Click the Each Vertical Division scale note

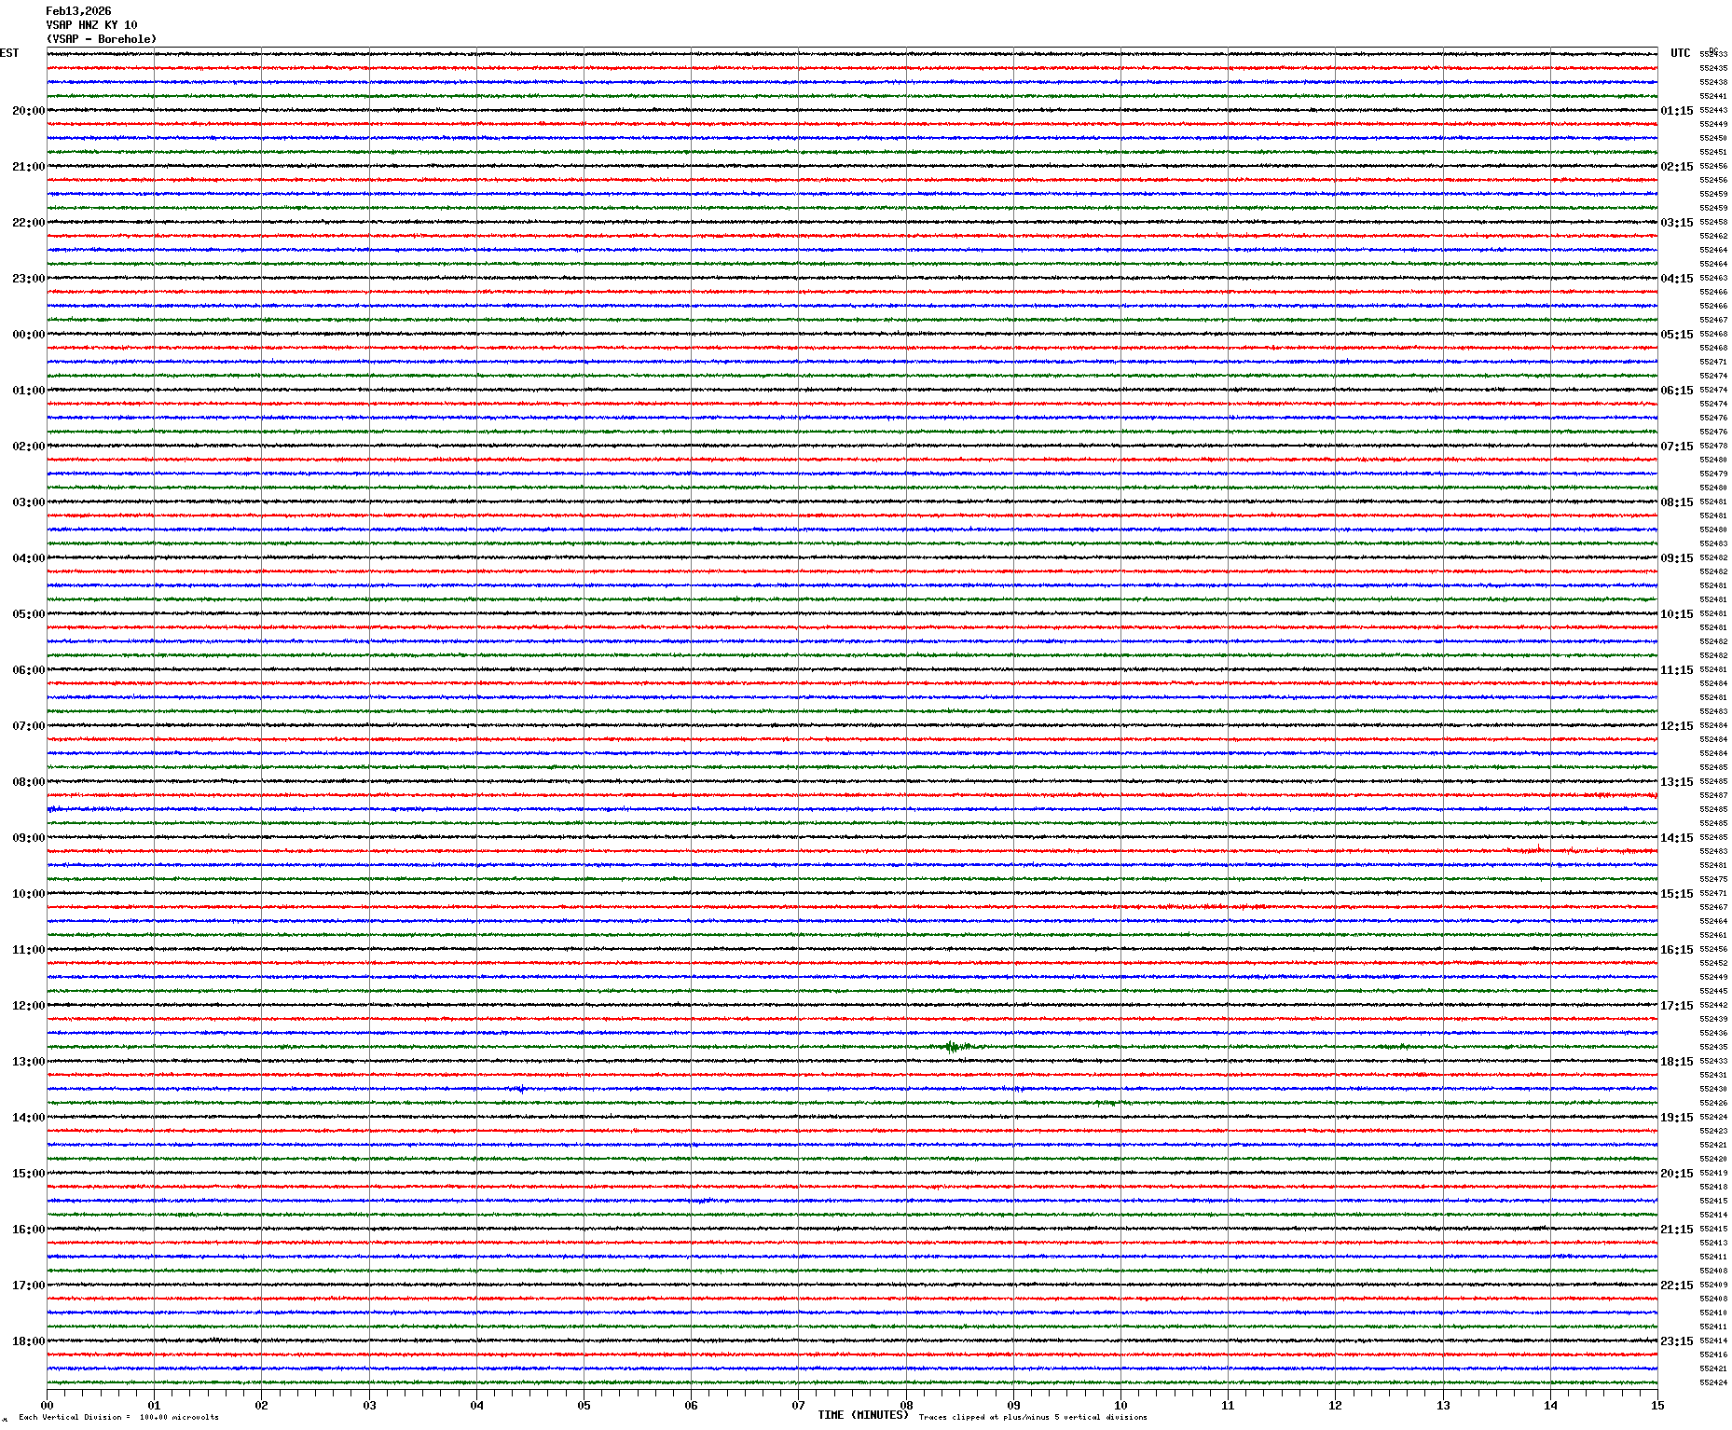coord(118,1417)
